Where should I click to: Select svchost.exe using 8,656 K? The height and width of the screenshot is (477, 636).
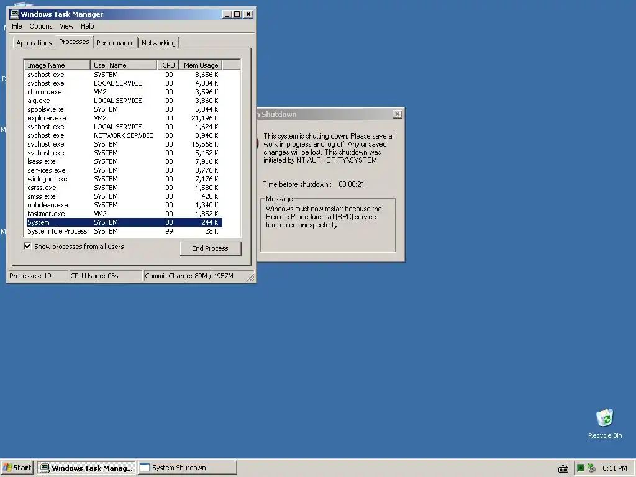[x=124, y=75]
